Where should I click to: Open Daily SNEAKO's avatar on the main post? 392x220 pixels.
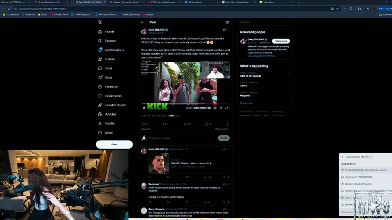tap(144, 31)
